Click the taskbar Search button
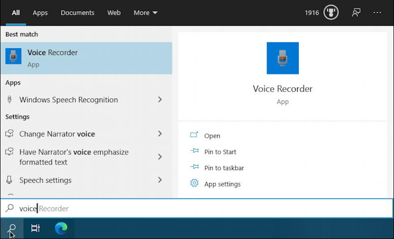This screenshot has width=394, height=239. pyautogui.click(x=12, y=229)
